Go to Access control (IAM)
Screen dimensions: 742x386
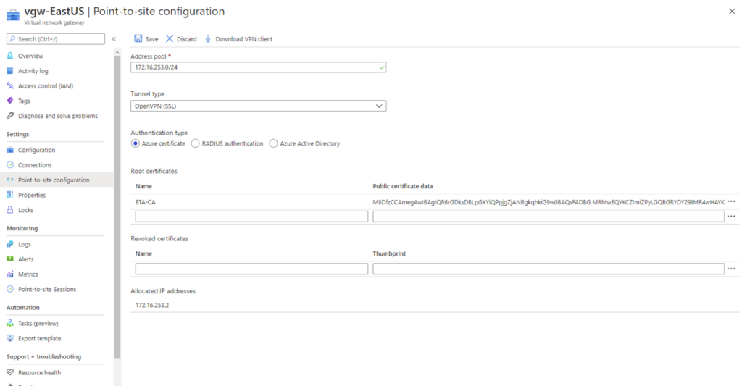point(46,85)
